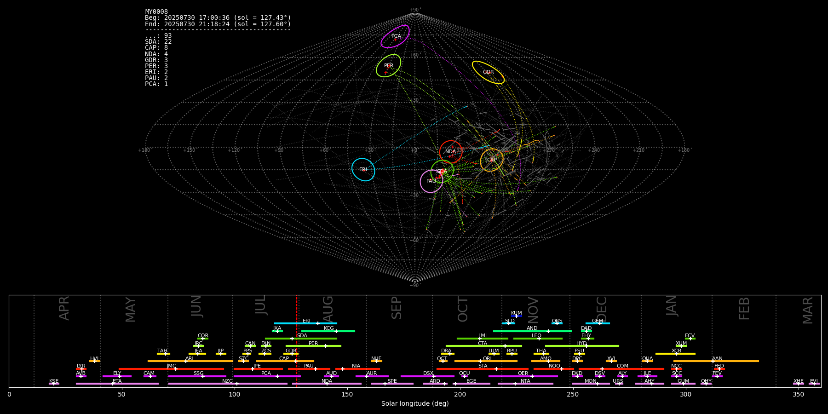This screenshot has width=828, height=414.
Task: Click the magenta PCA radiant circle on the sky map
Action: coord(395,36)
